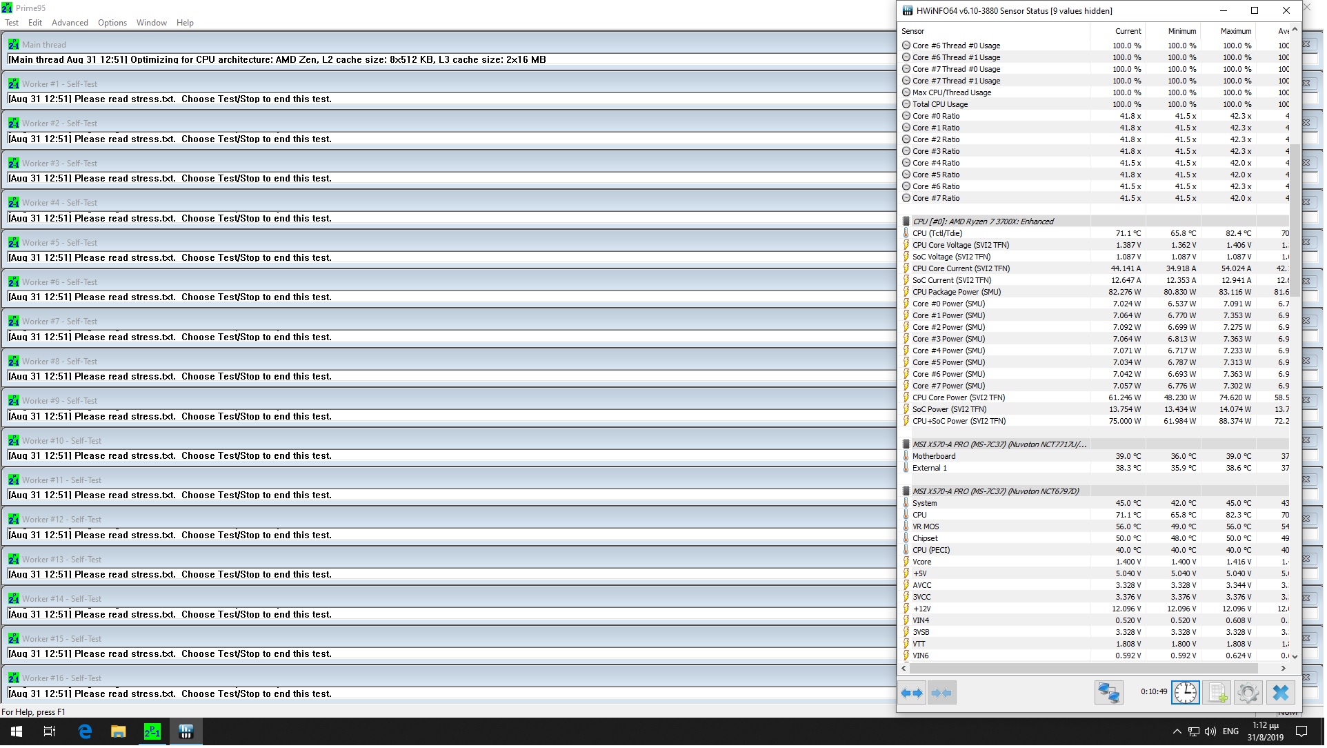
Task: Click Main thread optimizing CPU log line
Action: 278,60
